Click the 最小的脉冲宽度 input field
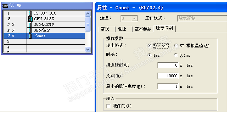 (x=168, y=86)
